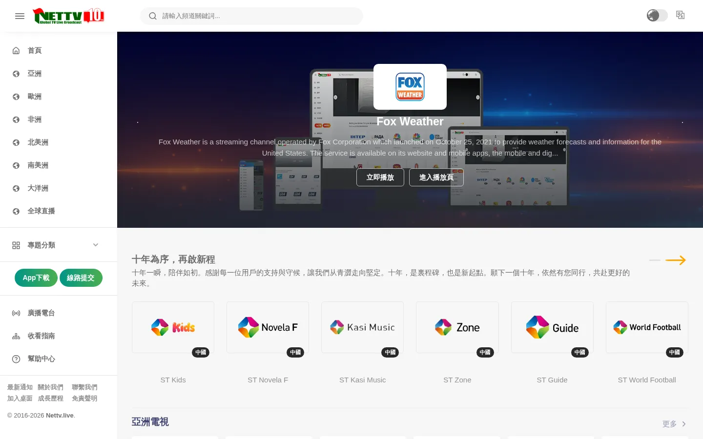Click the Fox Weather logo card

point(410,87)
